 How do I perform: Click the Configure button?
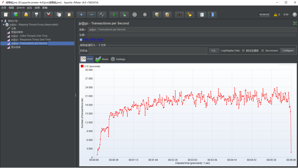pyautogui.click(x=288, y=51)
